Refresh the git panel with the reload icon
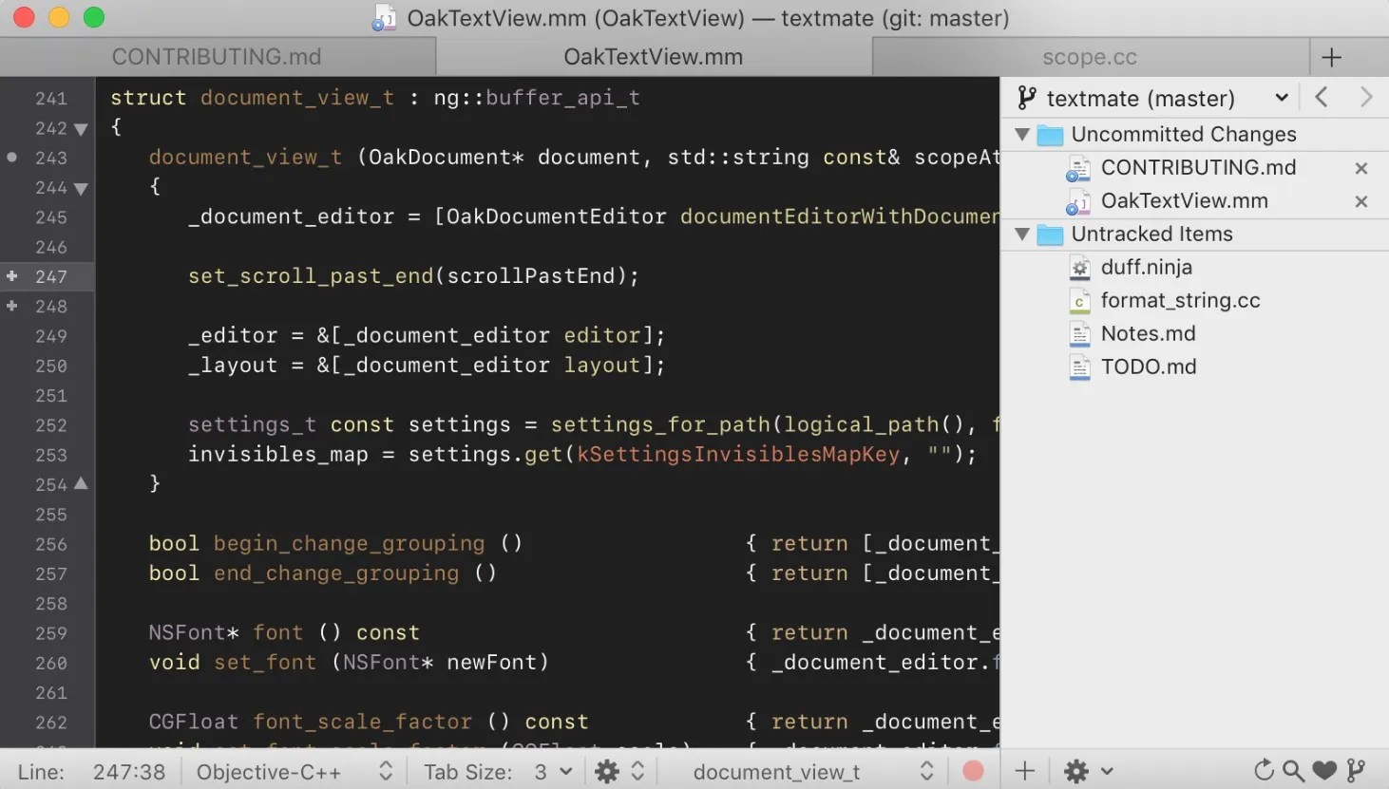Image resolution: width=1389 pixels, height=789 pixels. click(x=1264, y=771)
